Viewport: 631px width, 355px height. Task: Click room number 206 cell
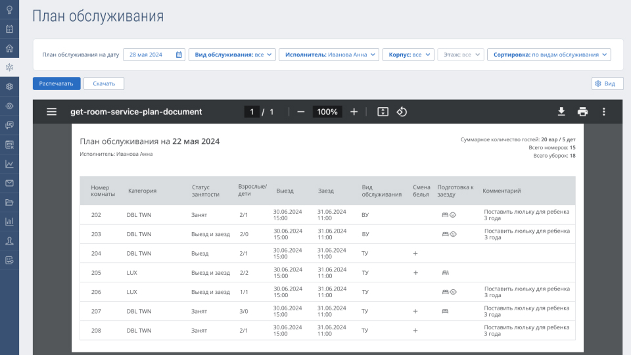click(x=96, y=292)
